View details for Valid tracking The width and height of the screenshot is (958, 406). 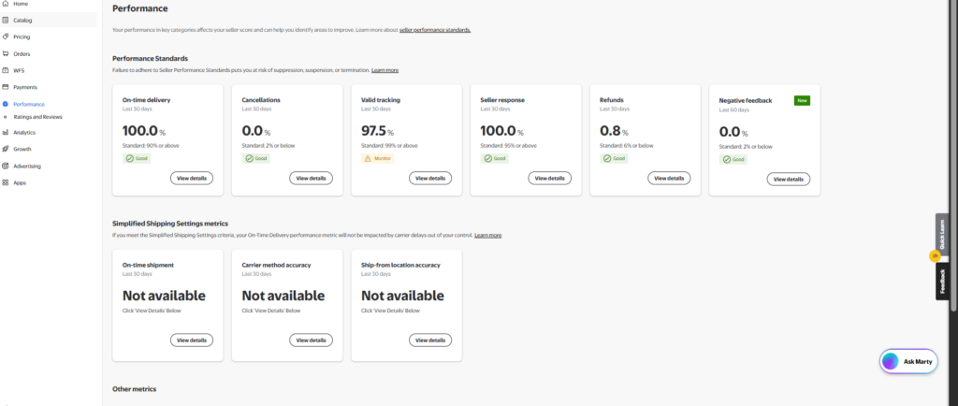pos(430,179)
